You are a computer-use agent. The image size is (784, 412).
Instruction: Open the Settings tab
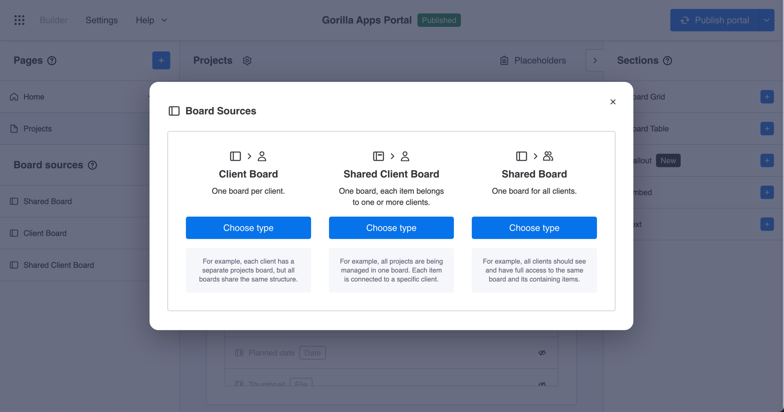point(102,20)
